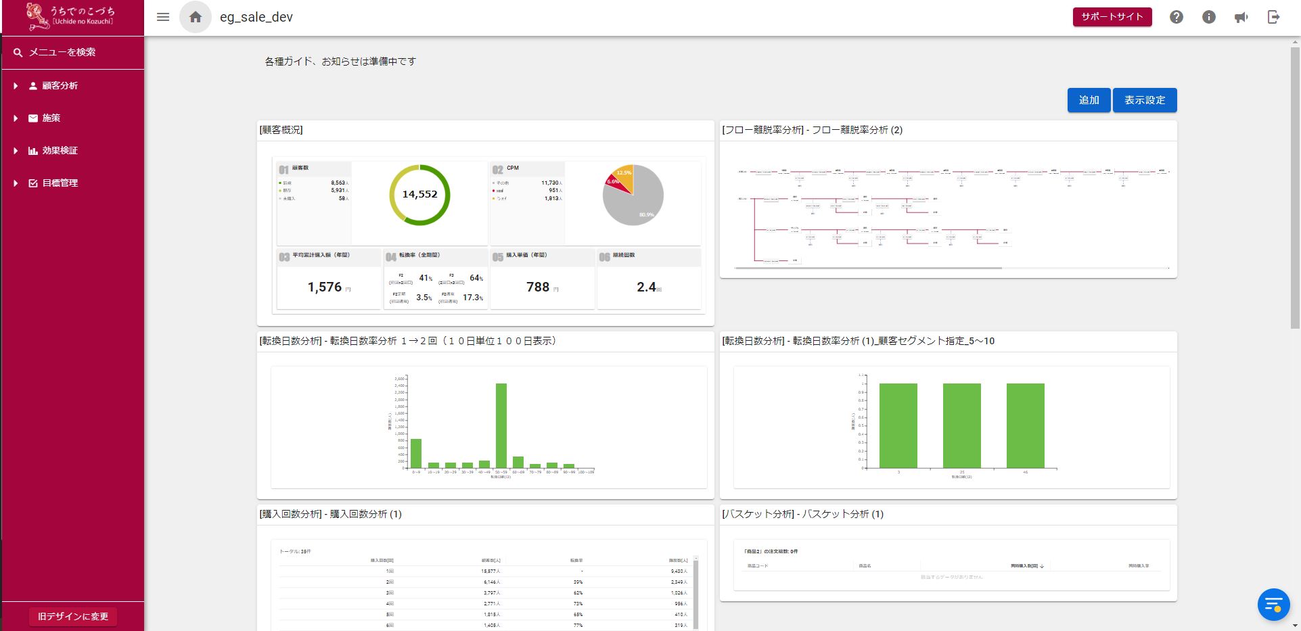Click the サポートサイト button

click(1112, 17)
